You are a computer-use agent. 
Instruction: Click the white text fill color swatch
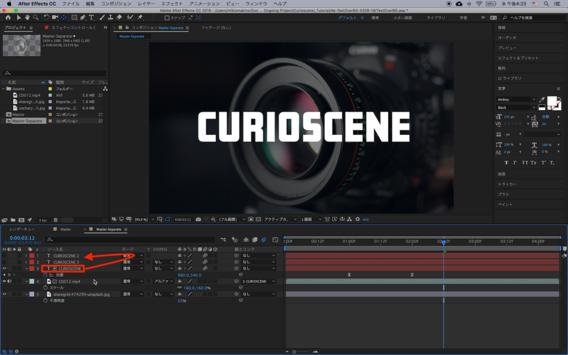[552, 102]
